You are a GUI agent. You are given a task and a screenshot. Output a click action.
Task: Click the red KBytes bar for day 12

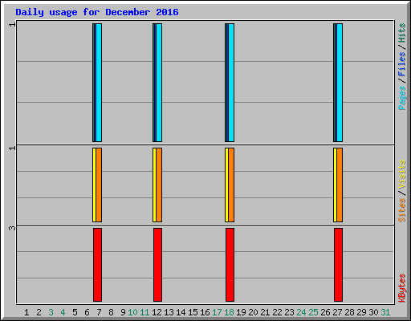click(x=157, y=265)
